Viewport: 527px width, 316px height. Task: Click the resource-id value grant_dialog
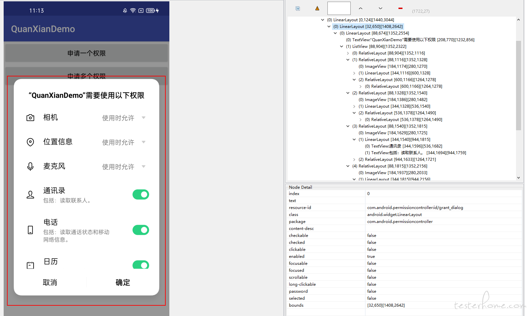(415, 208)
